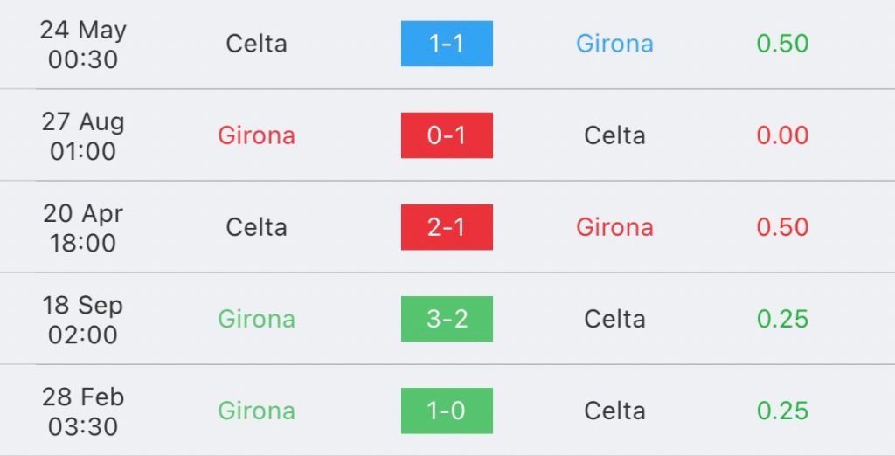
Task: Click the 18 Sep 02:00 date
Action: click(83, 320)
